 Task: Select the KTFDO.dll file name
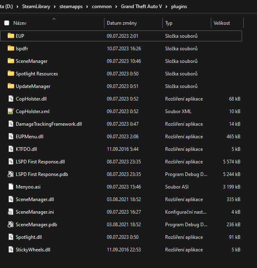click(26, 149)
